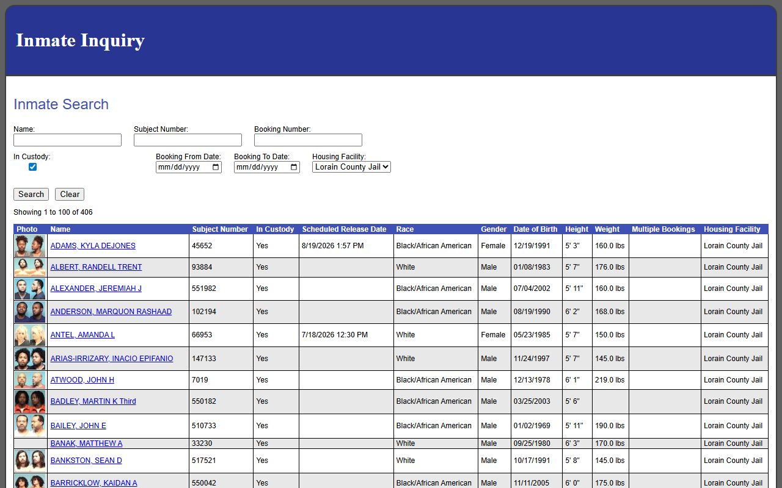Open BARRICKLOW, KAIDAN A record link
Screen dimensions: 782x488
coord(93,483)
